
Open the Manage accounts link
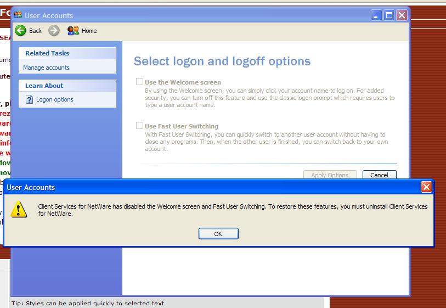point(46,68)
